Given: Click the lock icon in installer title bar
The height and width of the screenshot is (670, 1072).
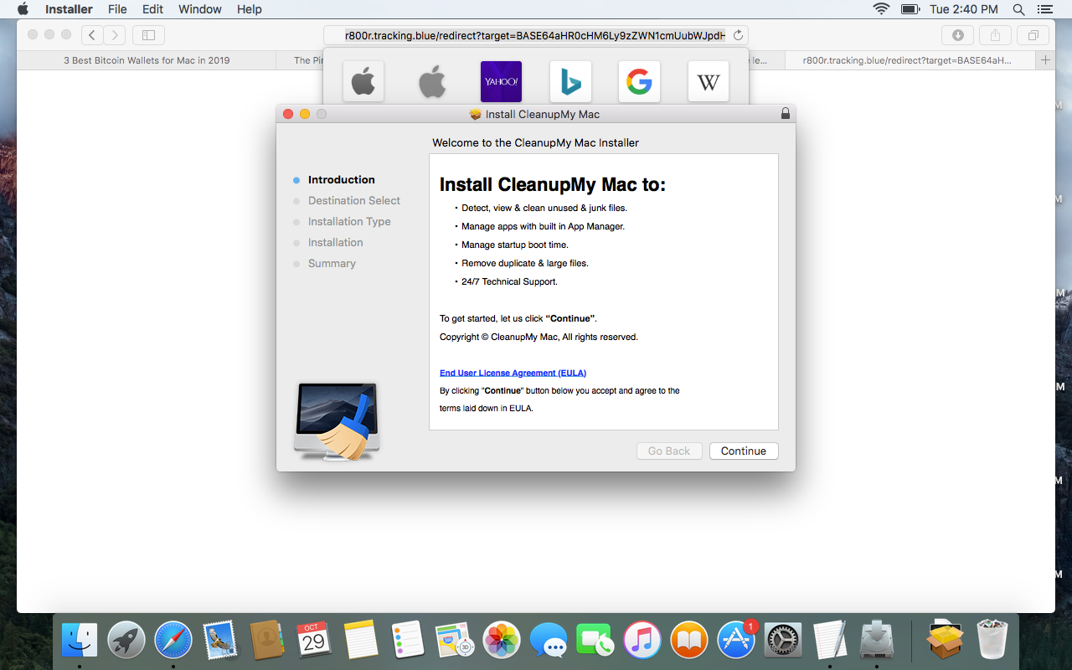Looking at the screenshot, I should click(x=785, y=114).
